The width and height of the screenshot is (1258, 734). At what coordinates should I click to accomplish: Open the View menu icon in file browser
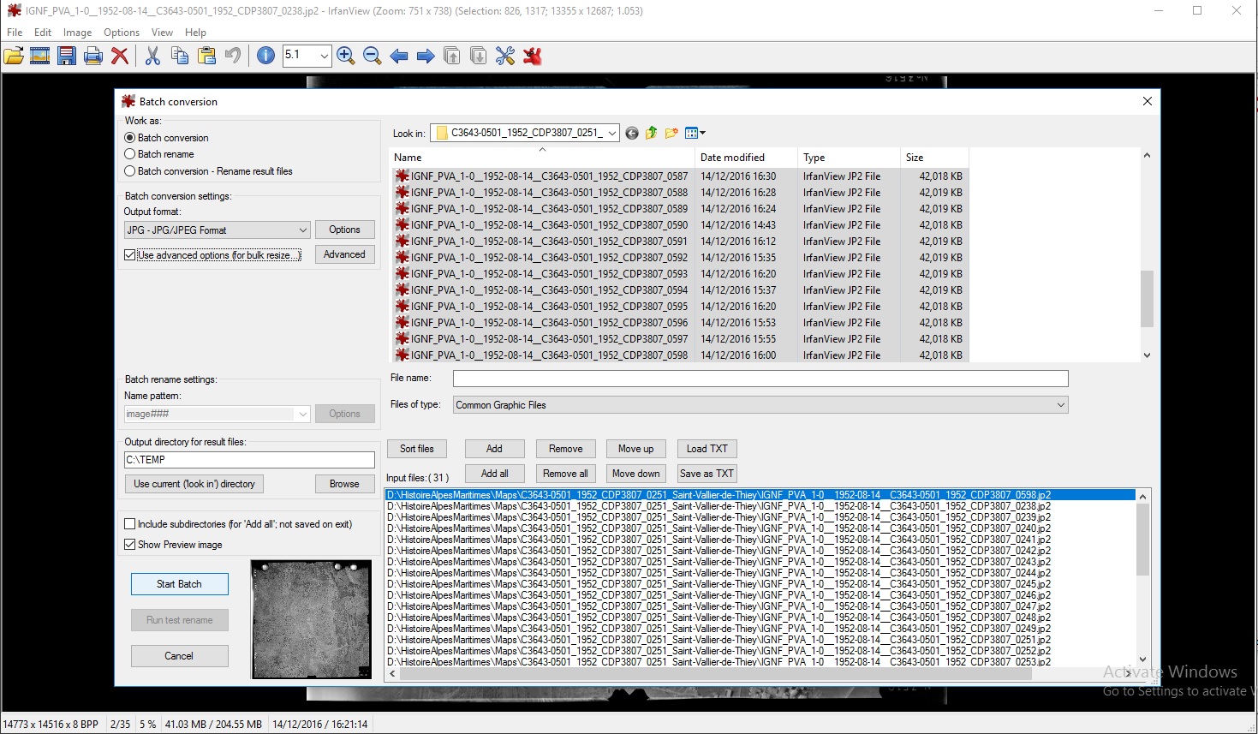[695, 133]
